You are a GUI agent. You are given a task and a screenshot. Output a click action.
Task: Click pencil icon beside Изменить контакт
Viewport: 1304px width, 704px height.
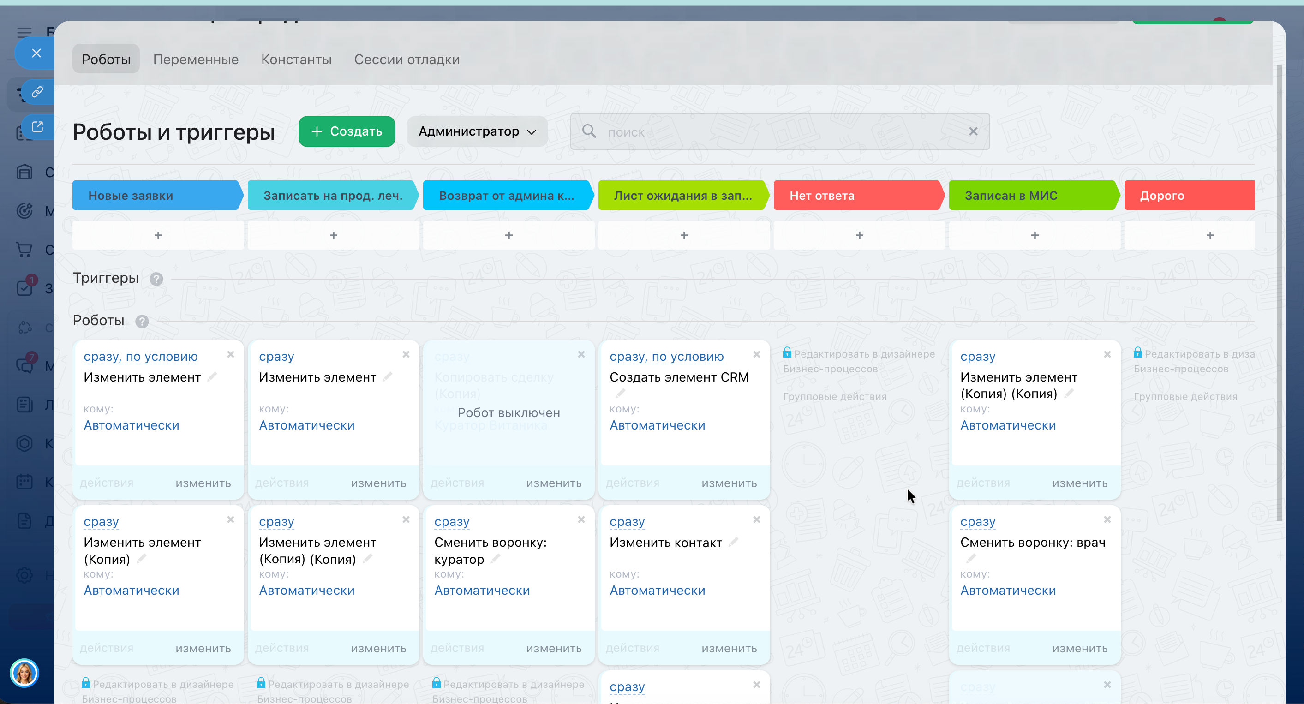734,542
